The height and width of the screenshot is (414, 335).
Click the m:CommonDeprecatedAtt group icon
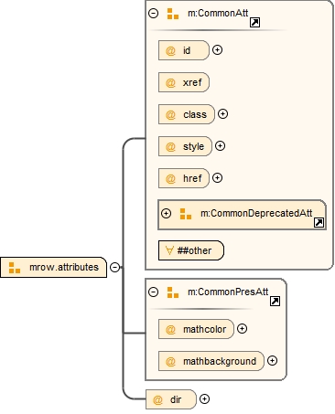[x=186, y=214]
